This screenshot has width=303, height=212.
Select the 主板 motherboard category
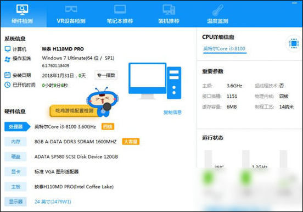pos(15,187)
